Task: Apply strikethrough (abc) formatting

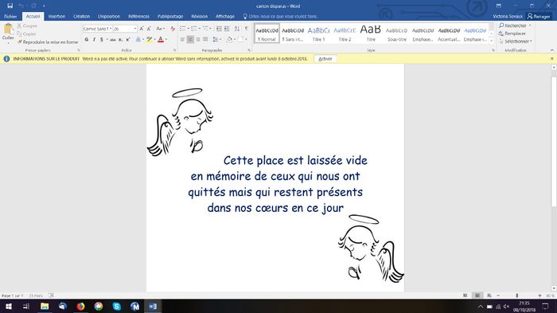Action: click(x=113, y=40)
